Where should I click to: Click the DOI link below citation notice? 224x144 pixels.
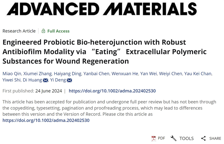pos(46,120)
